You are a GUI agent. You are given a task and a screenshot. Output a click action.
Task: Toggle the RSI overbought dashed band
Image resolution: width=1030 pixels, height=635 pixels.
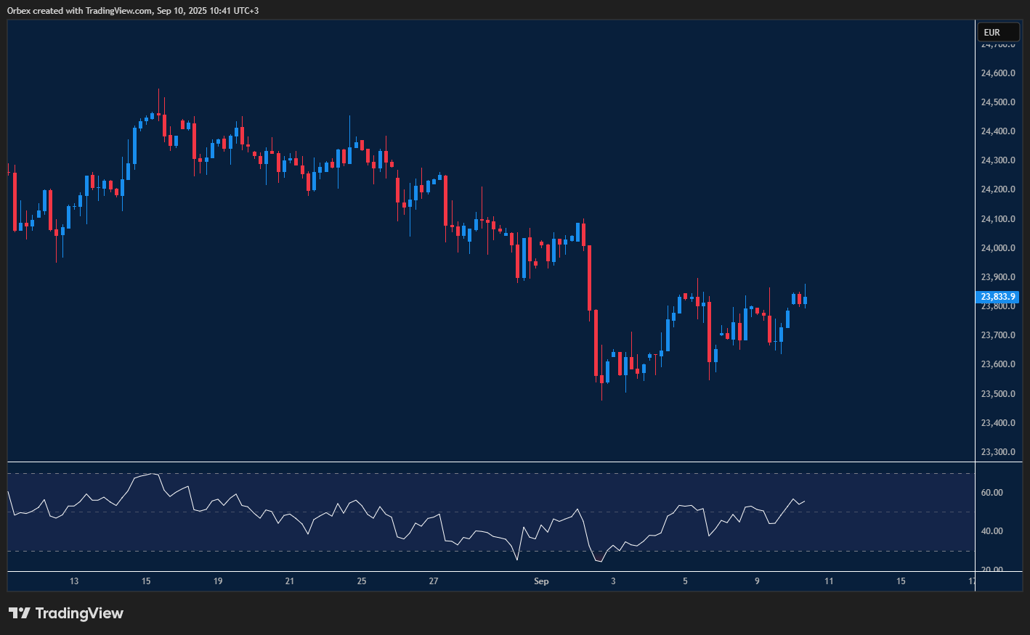coord(487,472)
